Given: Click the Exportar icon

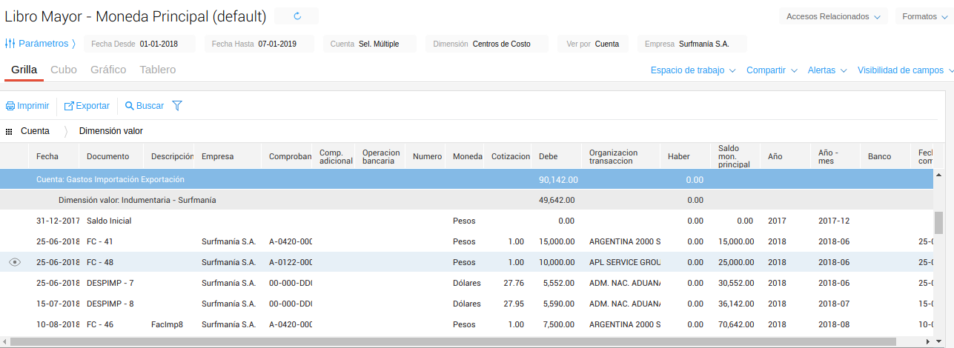Looking at the screenshot, I should [69, 106].
